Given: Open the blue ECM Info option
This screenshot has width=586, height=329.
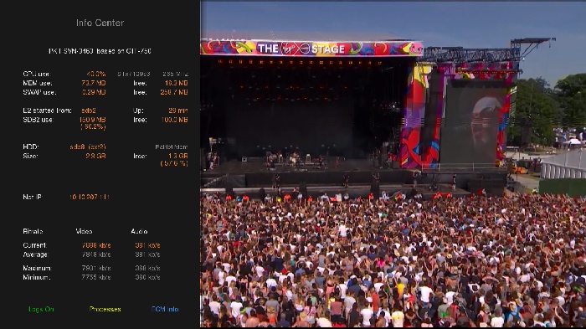Looking at the screenshot, I should click(x=165, y=309).
